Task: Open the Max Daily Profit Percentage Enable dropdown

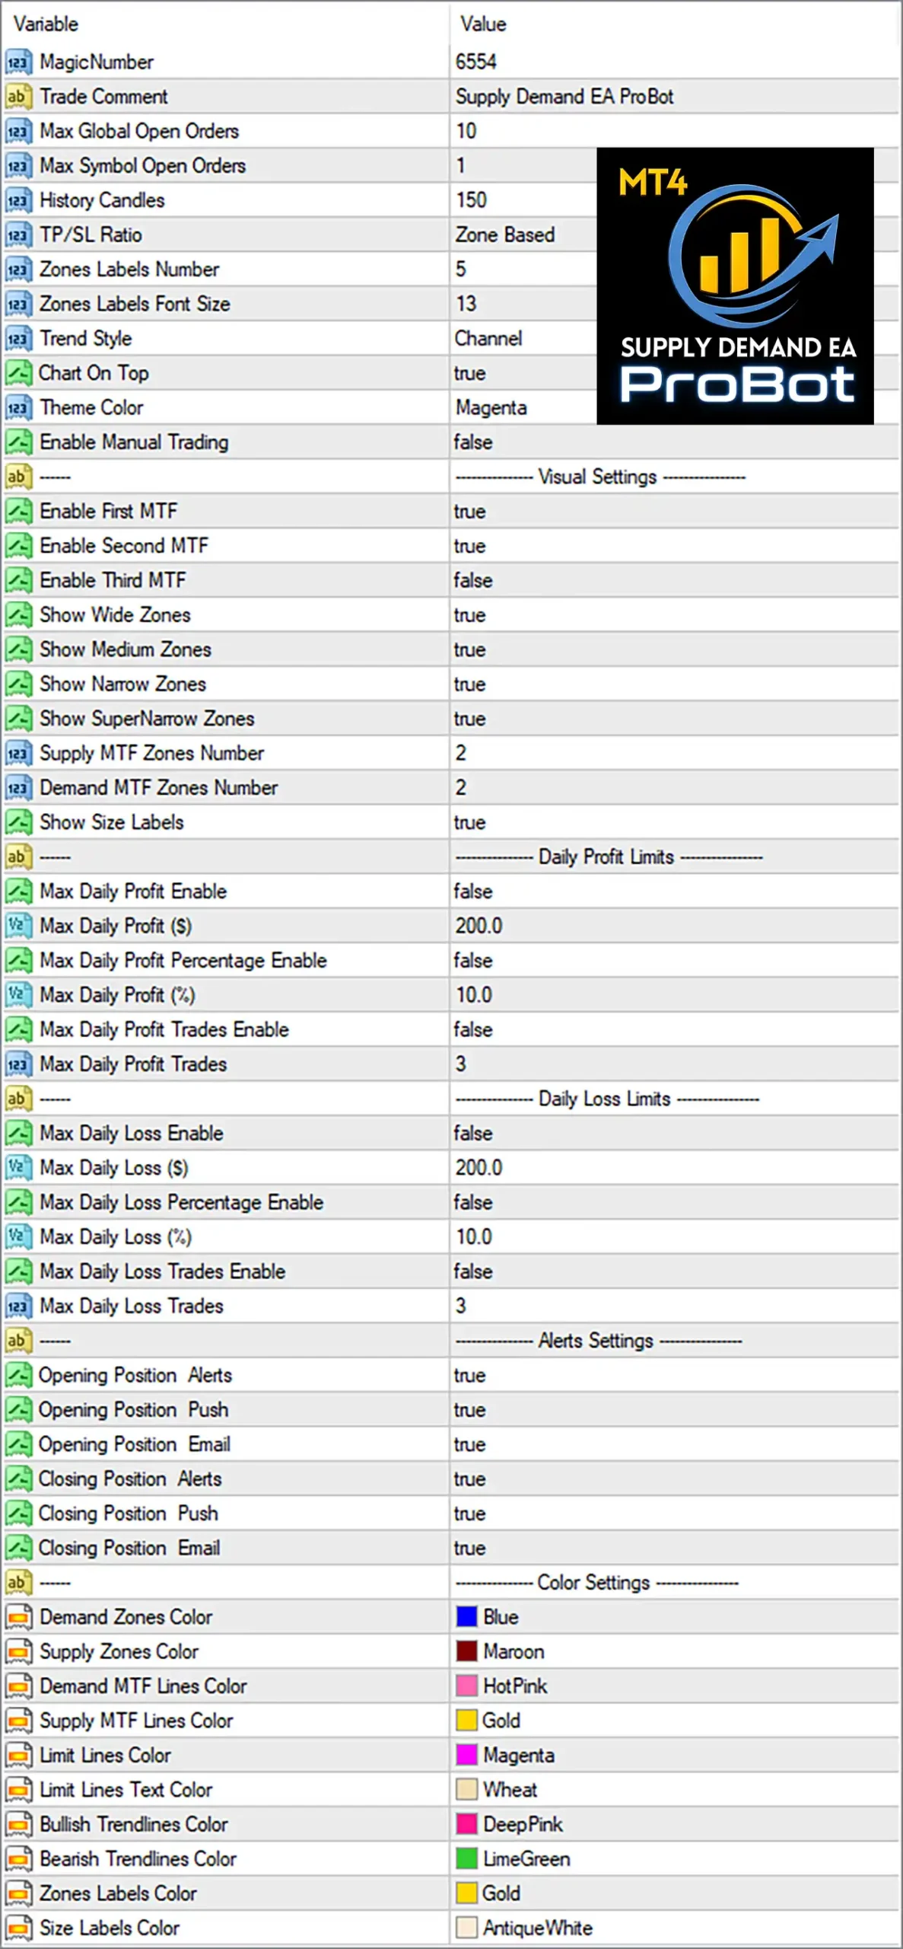Action: pyautogui.click(x=473, y=961)
